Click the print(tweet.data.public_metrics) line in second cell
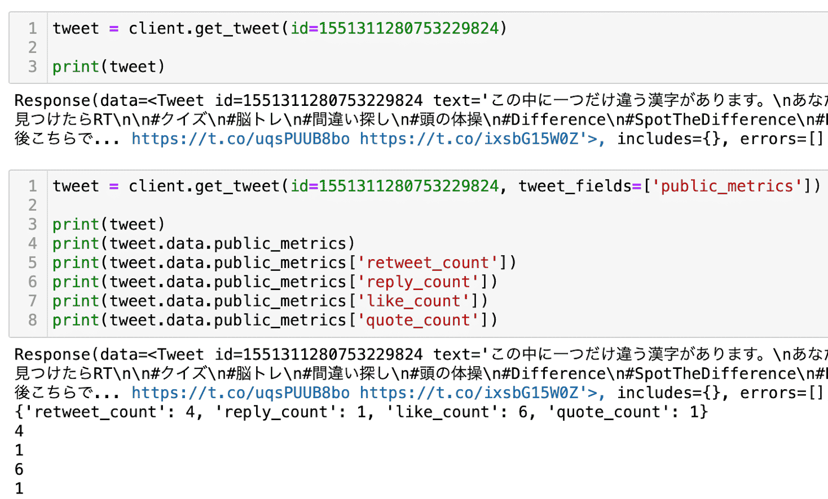 [203, 244]
